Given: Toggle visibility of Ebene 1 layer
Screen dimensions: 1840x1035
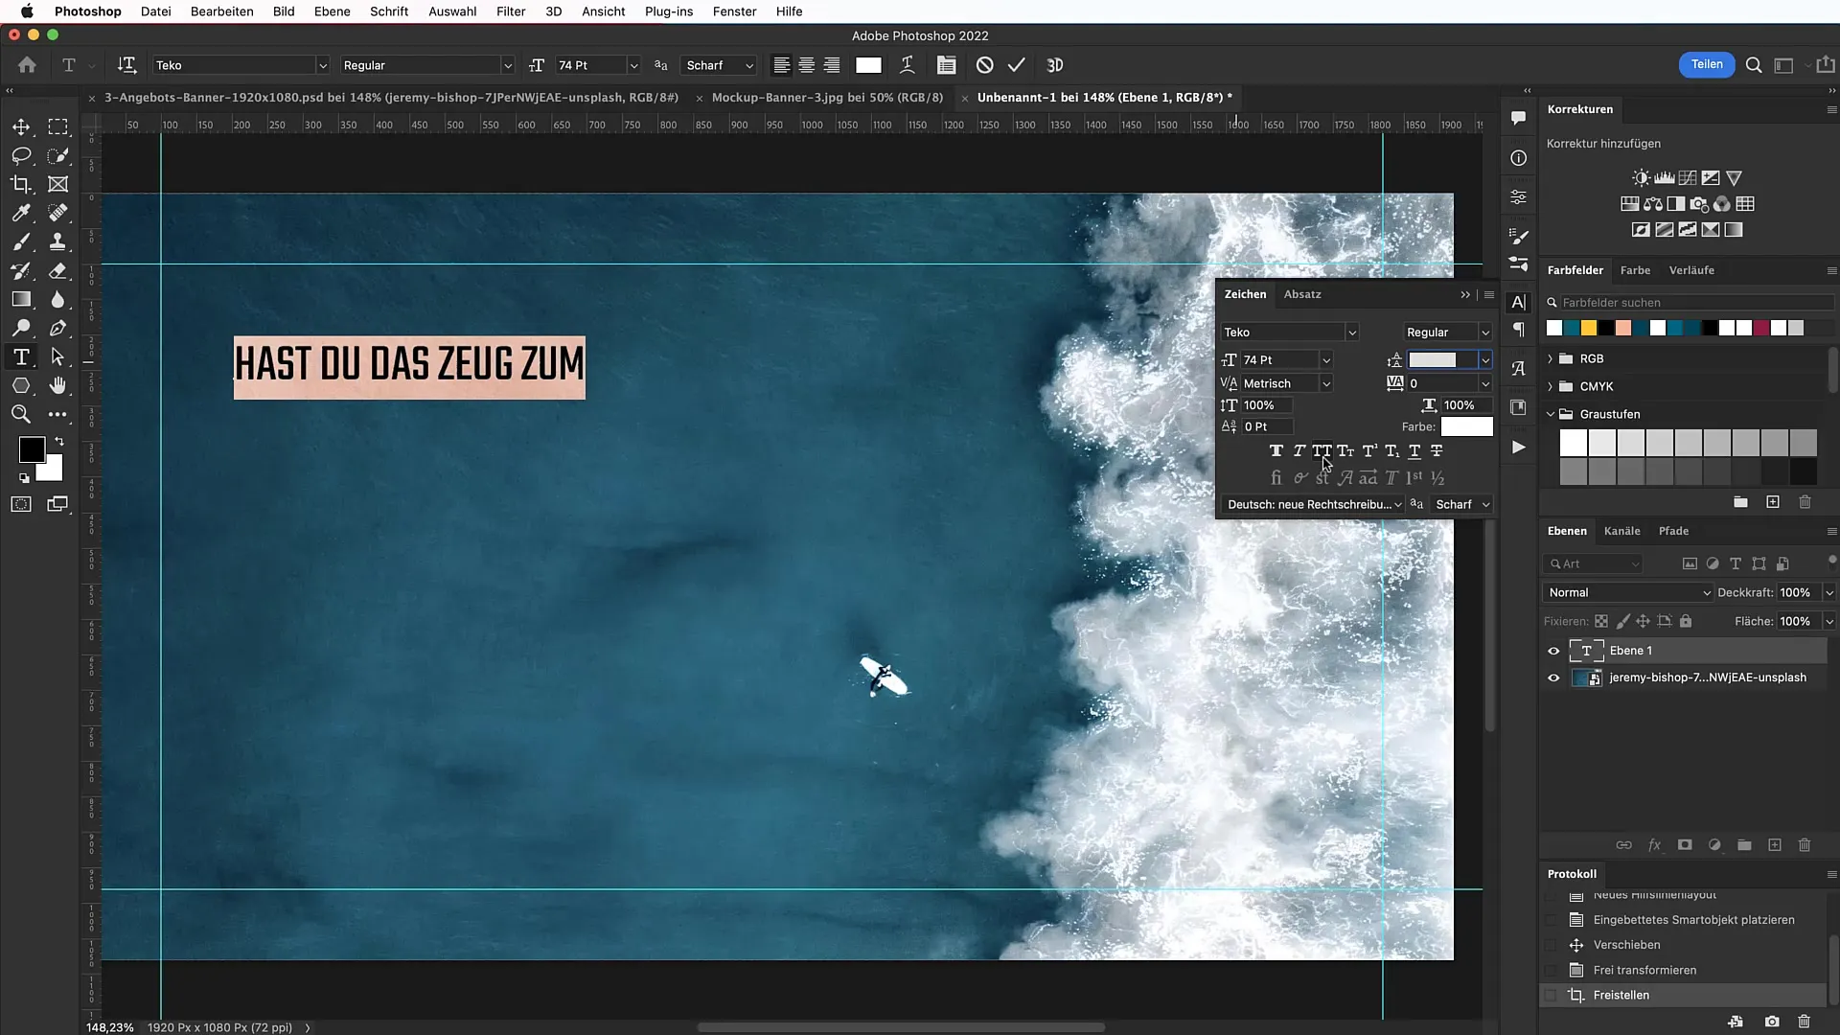Looking at the screenshot, I should click(x=1553, y=650).
